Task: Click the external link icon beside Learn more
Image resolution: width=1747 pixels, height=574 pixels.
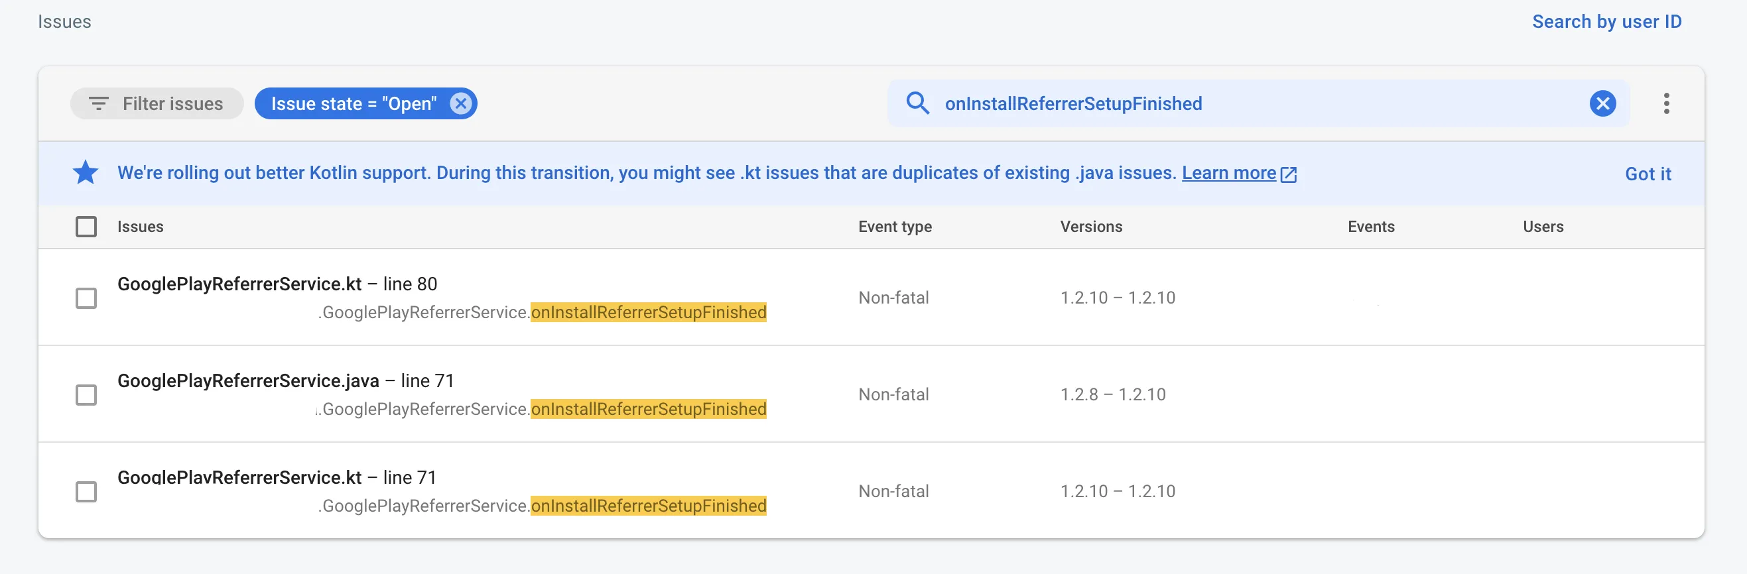Action: pyautogui.click(x=1289, y=174)
